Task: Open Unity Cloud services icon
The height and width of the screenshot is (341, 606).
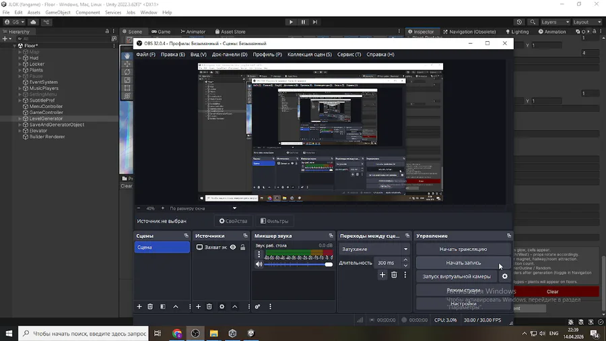Action: 33,22
